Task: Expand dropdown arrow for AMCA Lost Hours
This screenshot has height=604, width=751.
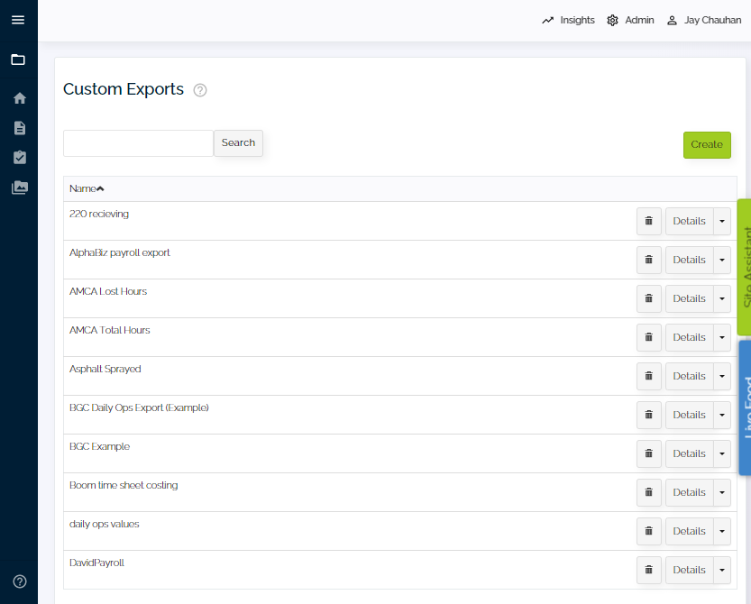Action: tap(722, 298)
